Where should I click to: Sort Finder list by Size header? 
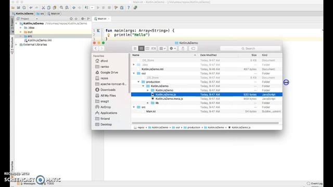click(248, 55)
